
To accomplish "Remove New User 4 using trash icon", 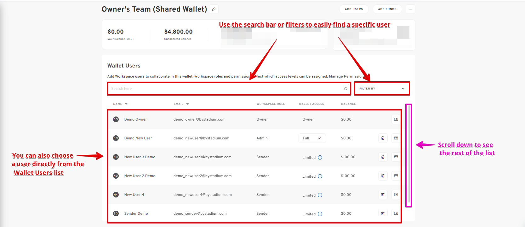I will (x=383, y=195).
